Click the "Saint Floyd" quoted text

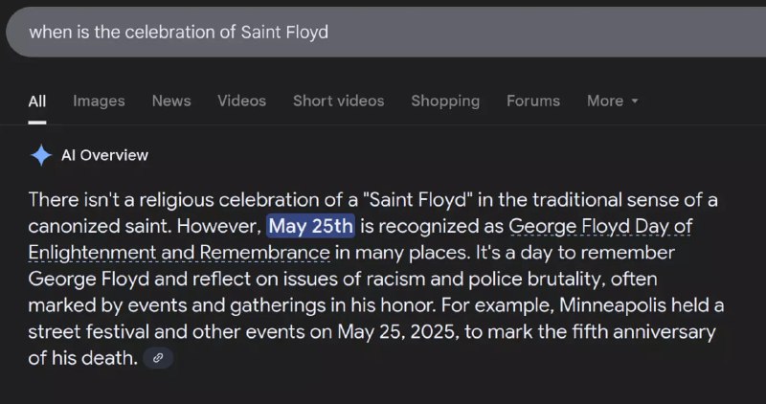(x=417, y=200)
